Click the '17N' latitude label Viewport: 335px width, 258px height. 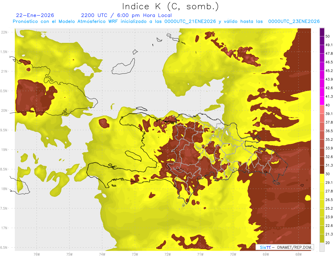(x=4, y=228)
